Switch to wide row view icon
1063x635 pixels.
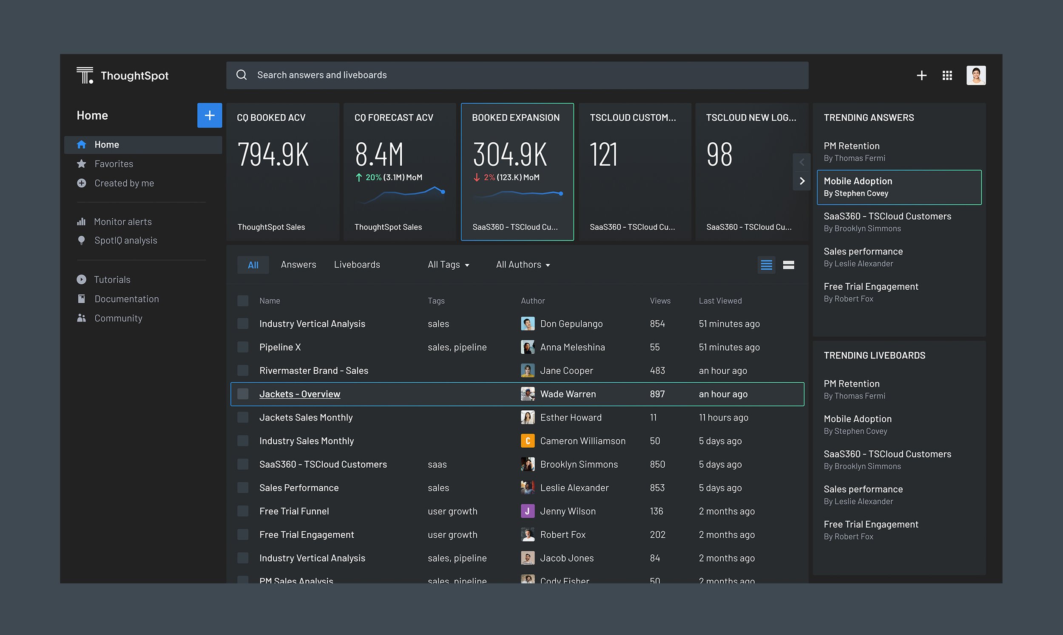point(788,265)
